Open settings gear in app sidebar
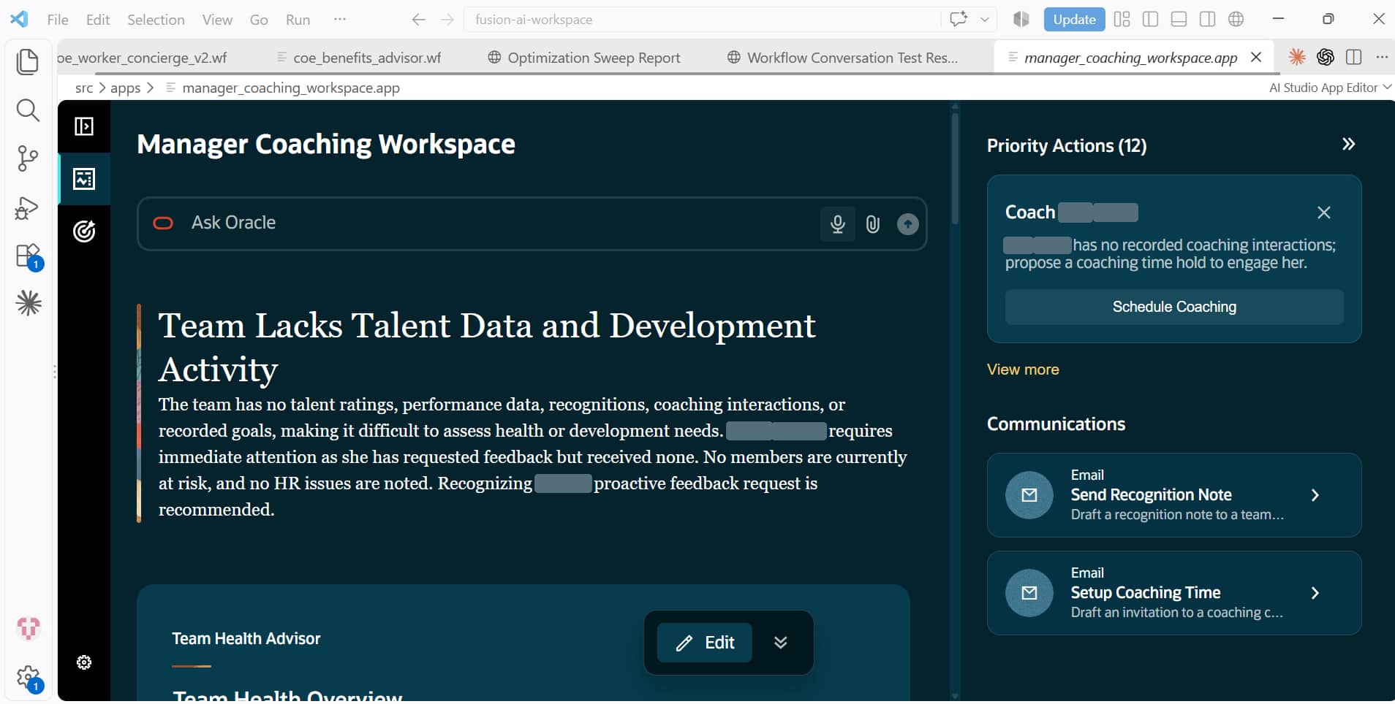 coord(84,662)
